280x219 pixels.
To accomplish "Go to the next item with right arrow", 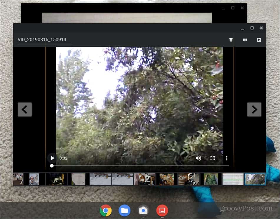I will tap(254, 109).
